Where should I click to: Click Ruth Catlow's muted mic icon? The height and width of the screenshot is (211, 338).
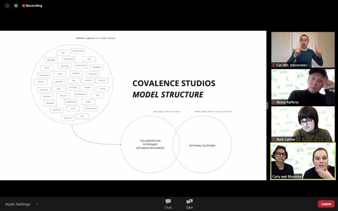(274, 139)
